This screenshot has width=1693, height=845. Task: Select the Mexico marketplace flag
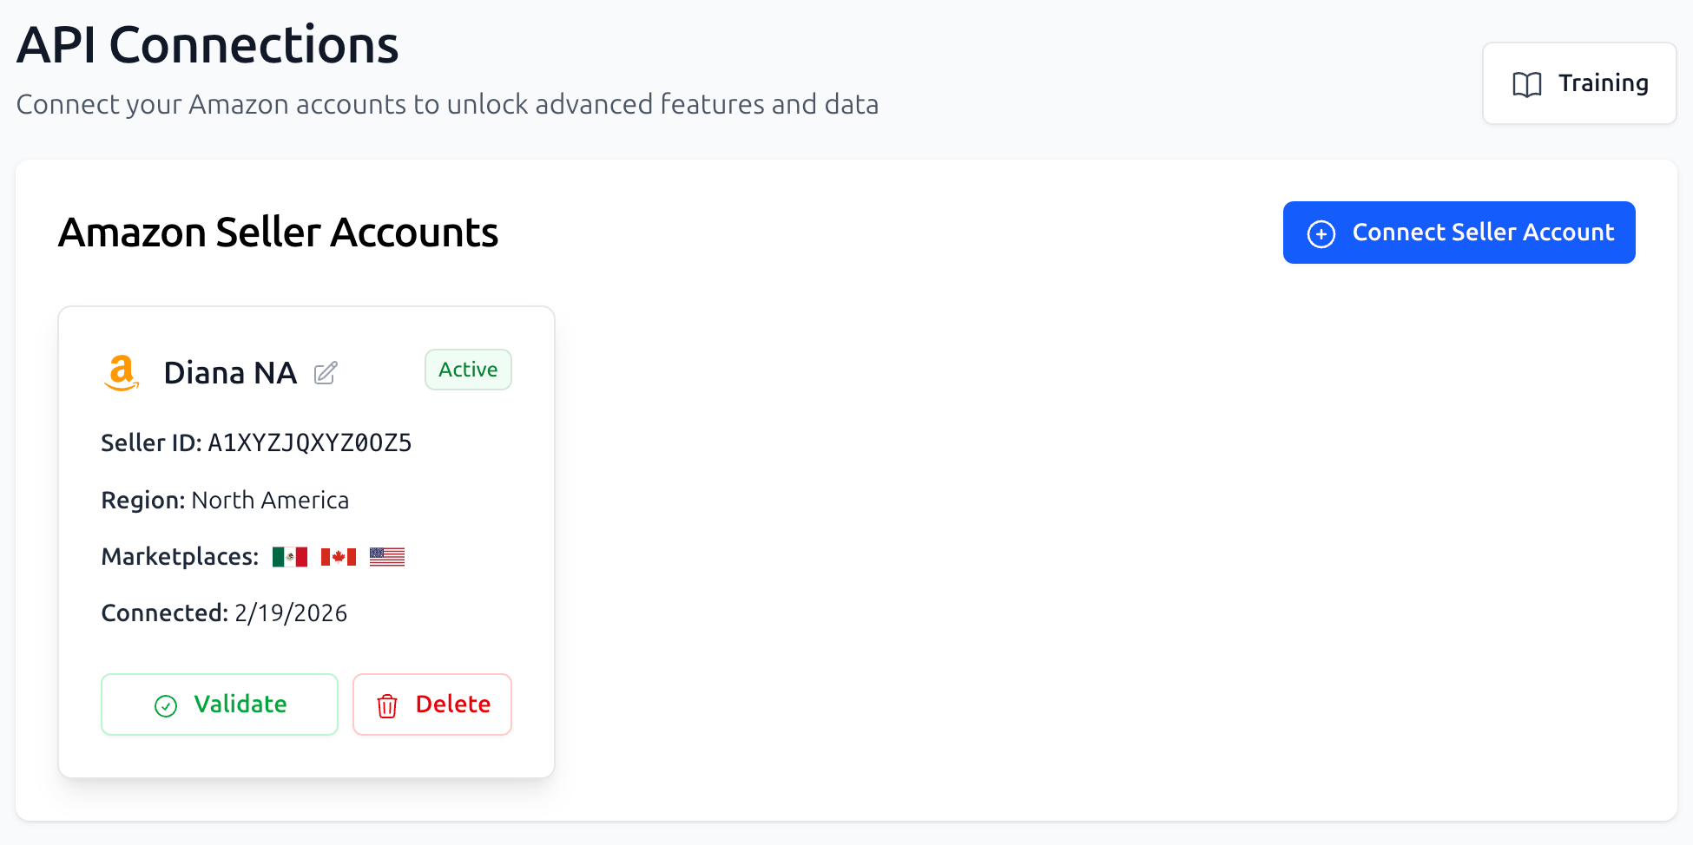click(x=290, y=556)
